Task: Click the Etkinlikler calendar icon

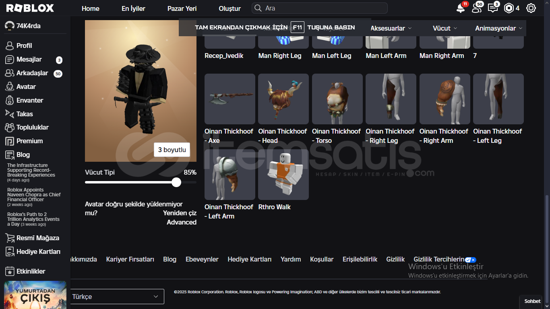Action: [9, 271]
